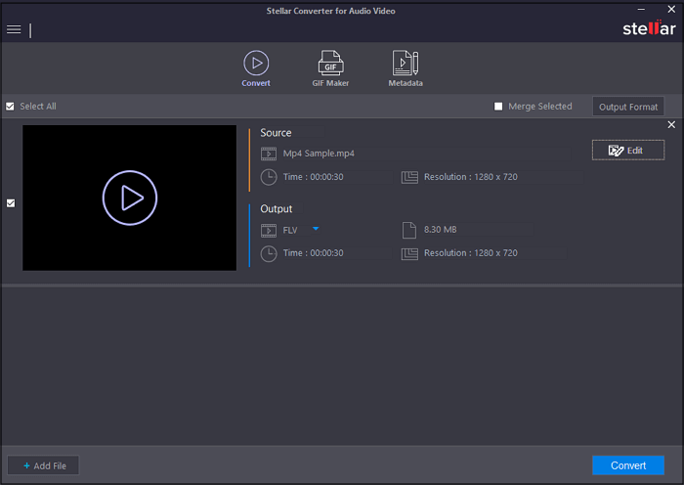Expand the FLV output format dropdown

coord(316,229)
